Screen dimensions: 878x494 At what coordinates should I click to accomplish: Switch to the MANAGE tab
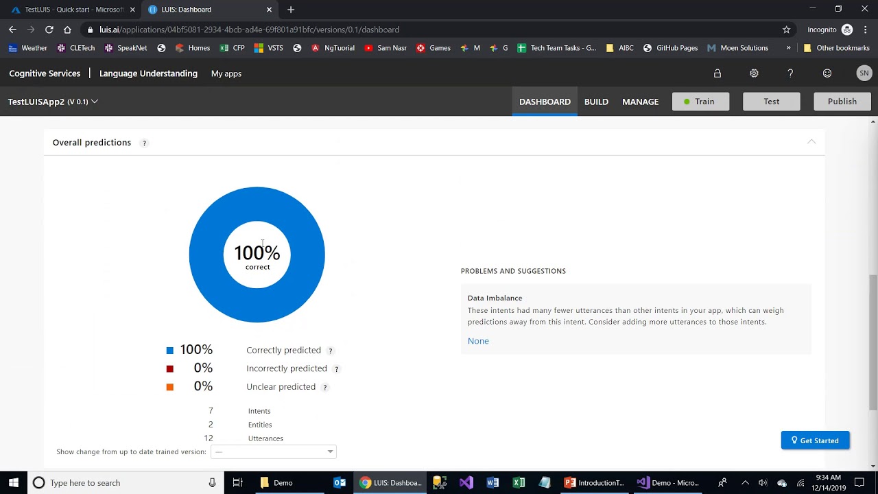(640, 102)
